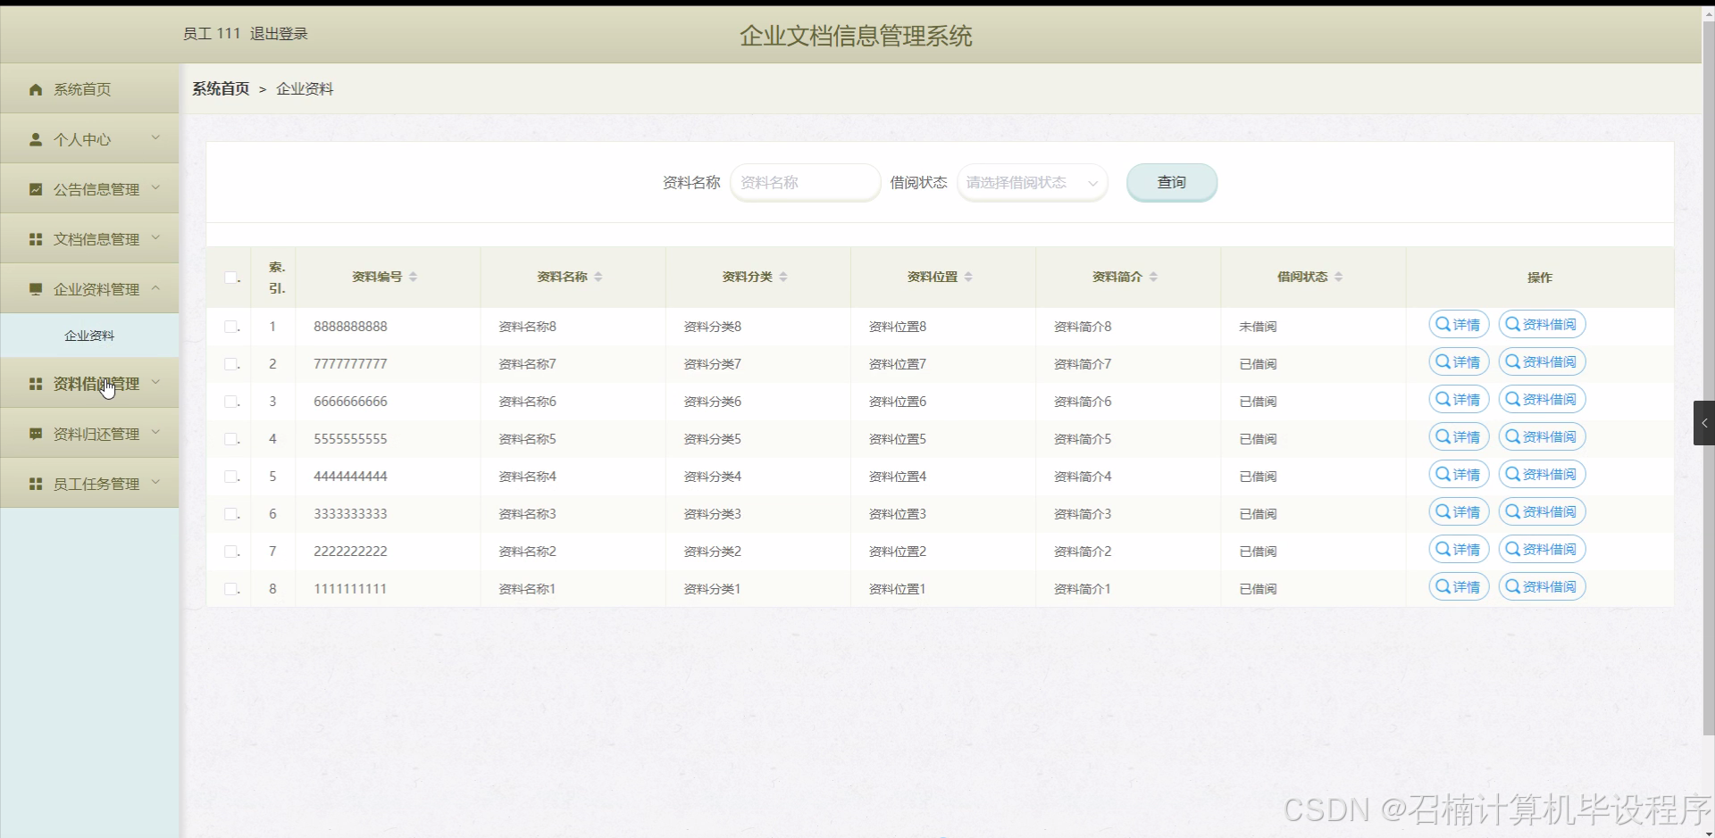The image size is (1715, 838).
Task: Check the checkbox for row 8888888888
Action: (230, 327)
